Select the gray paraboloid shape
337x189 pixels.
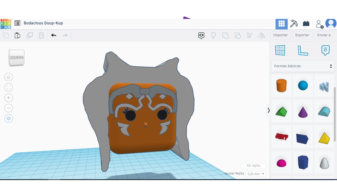click(x=324, y=162)
